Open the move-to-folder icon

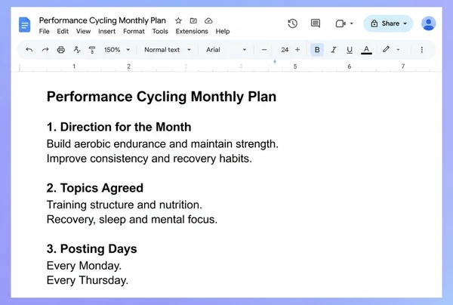click(193, 21)
